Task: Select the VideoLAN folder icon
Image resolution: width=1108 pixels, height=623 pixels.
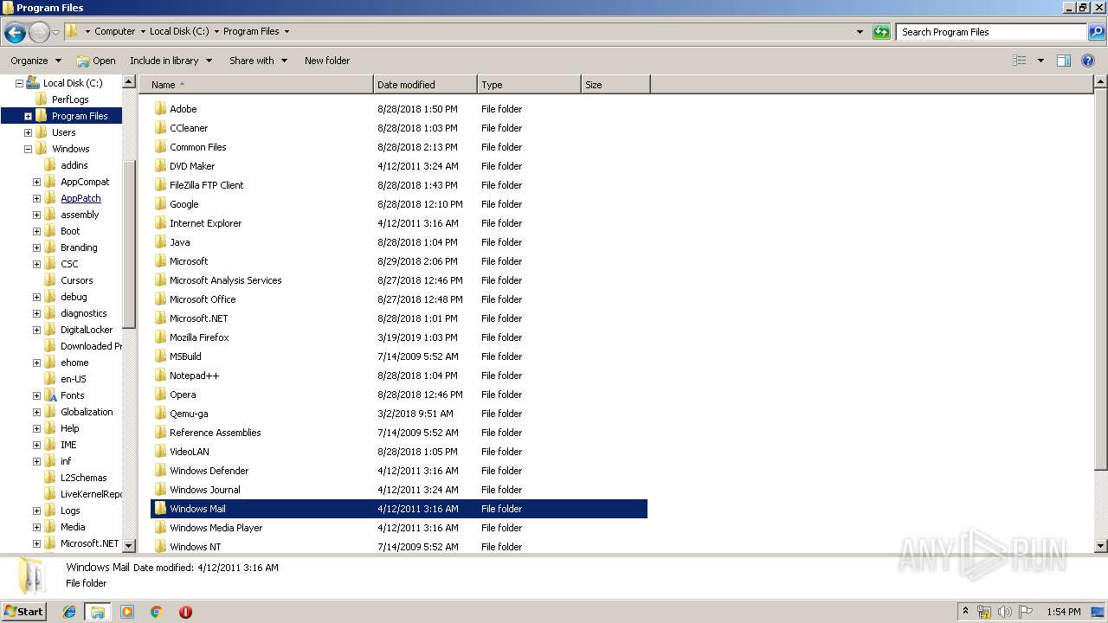Action: [160, 452]
